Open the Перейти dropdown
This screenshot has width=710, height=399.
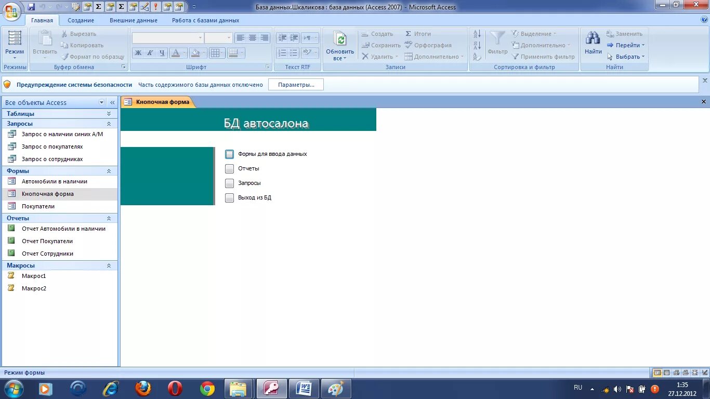(x=626, y=45)
